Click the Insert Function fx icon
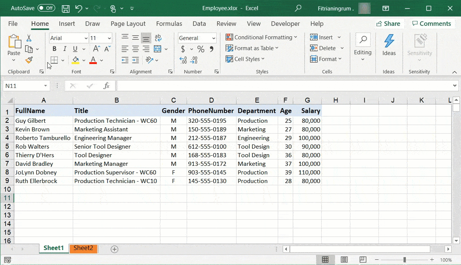 (106, 86)
